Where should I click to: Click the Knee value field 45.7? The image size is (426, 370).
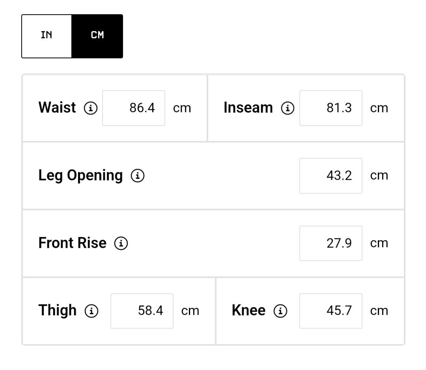[331, 311]
